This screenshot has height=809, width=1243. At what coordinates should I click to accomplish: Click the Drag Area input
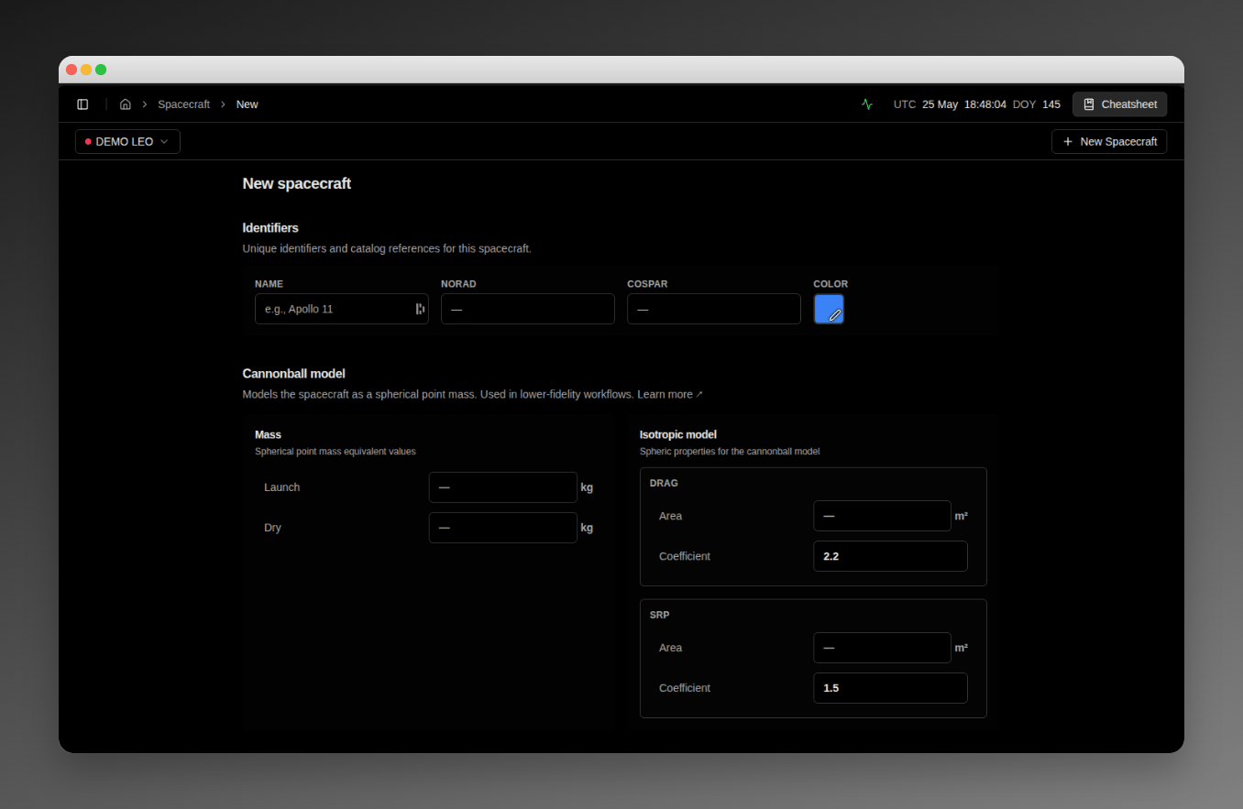[882, 516]
